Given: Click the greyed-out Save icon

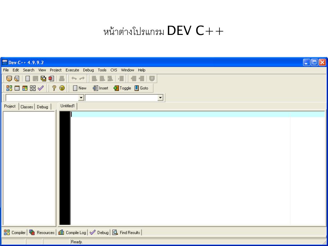Looking at the screenshot, I should 36,79.
